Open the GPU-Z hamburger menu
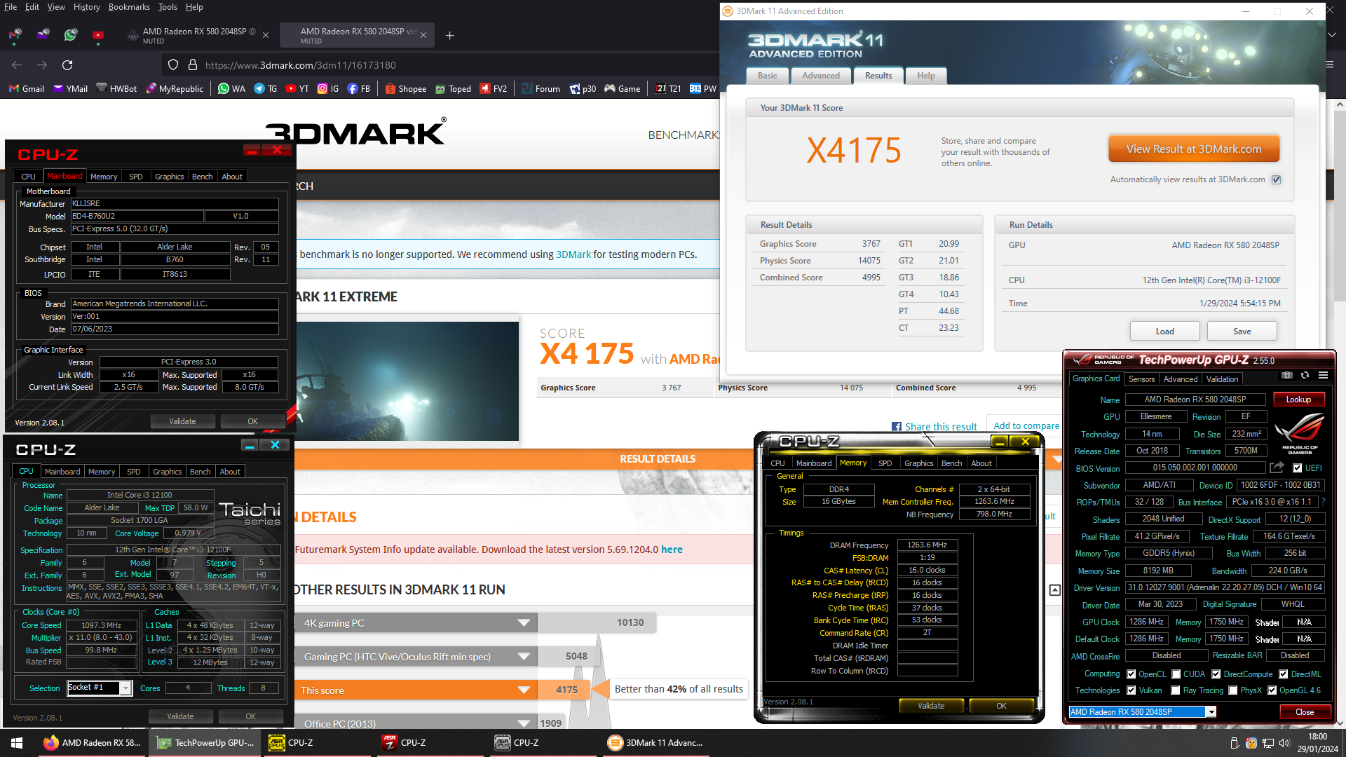 pyautogui.click(x=1323, y=375)
